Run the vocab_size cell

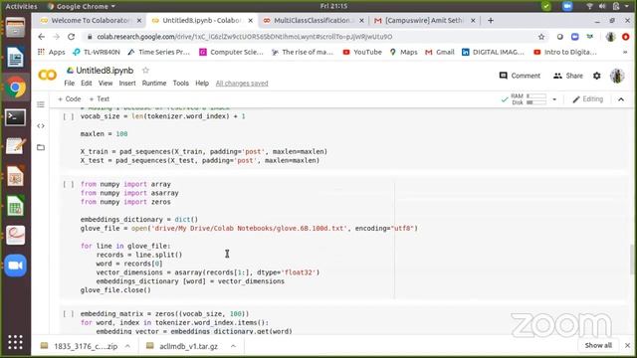click(x=69, y=116)
